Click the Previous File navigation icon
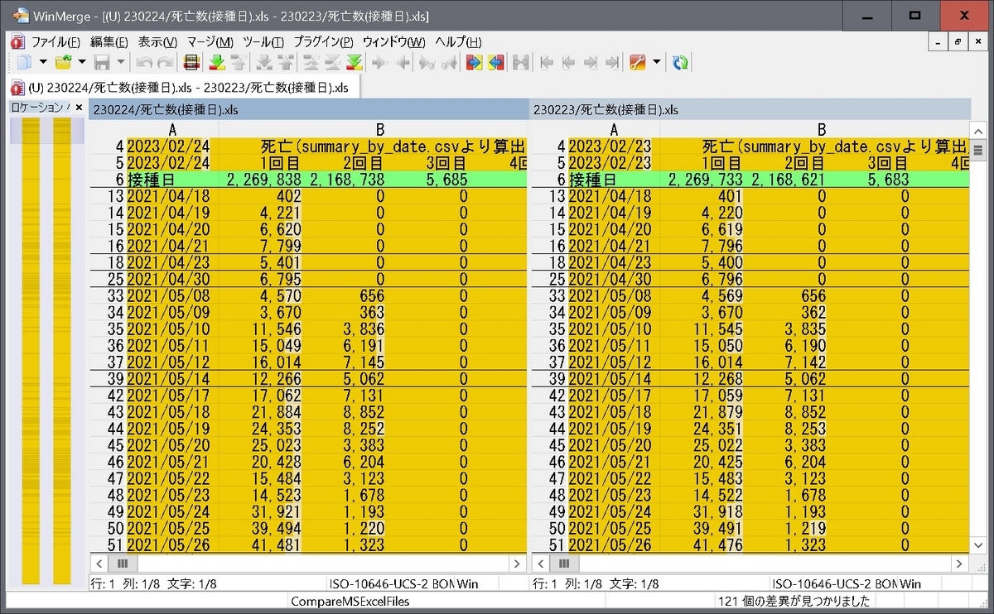Viewport: 994px width, 614px height. (568, 62)
